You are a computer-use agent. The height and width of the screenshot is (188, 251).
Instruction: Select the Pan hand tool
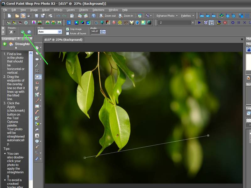pos(37,48)
